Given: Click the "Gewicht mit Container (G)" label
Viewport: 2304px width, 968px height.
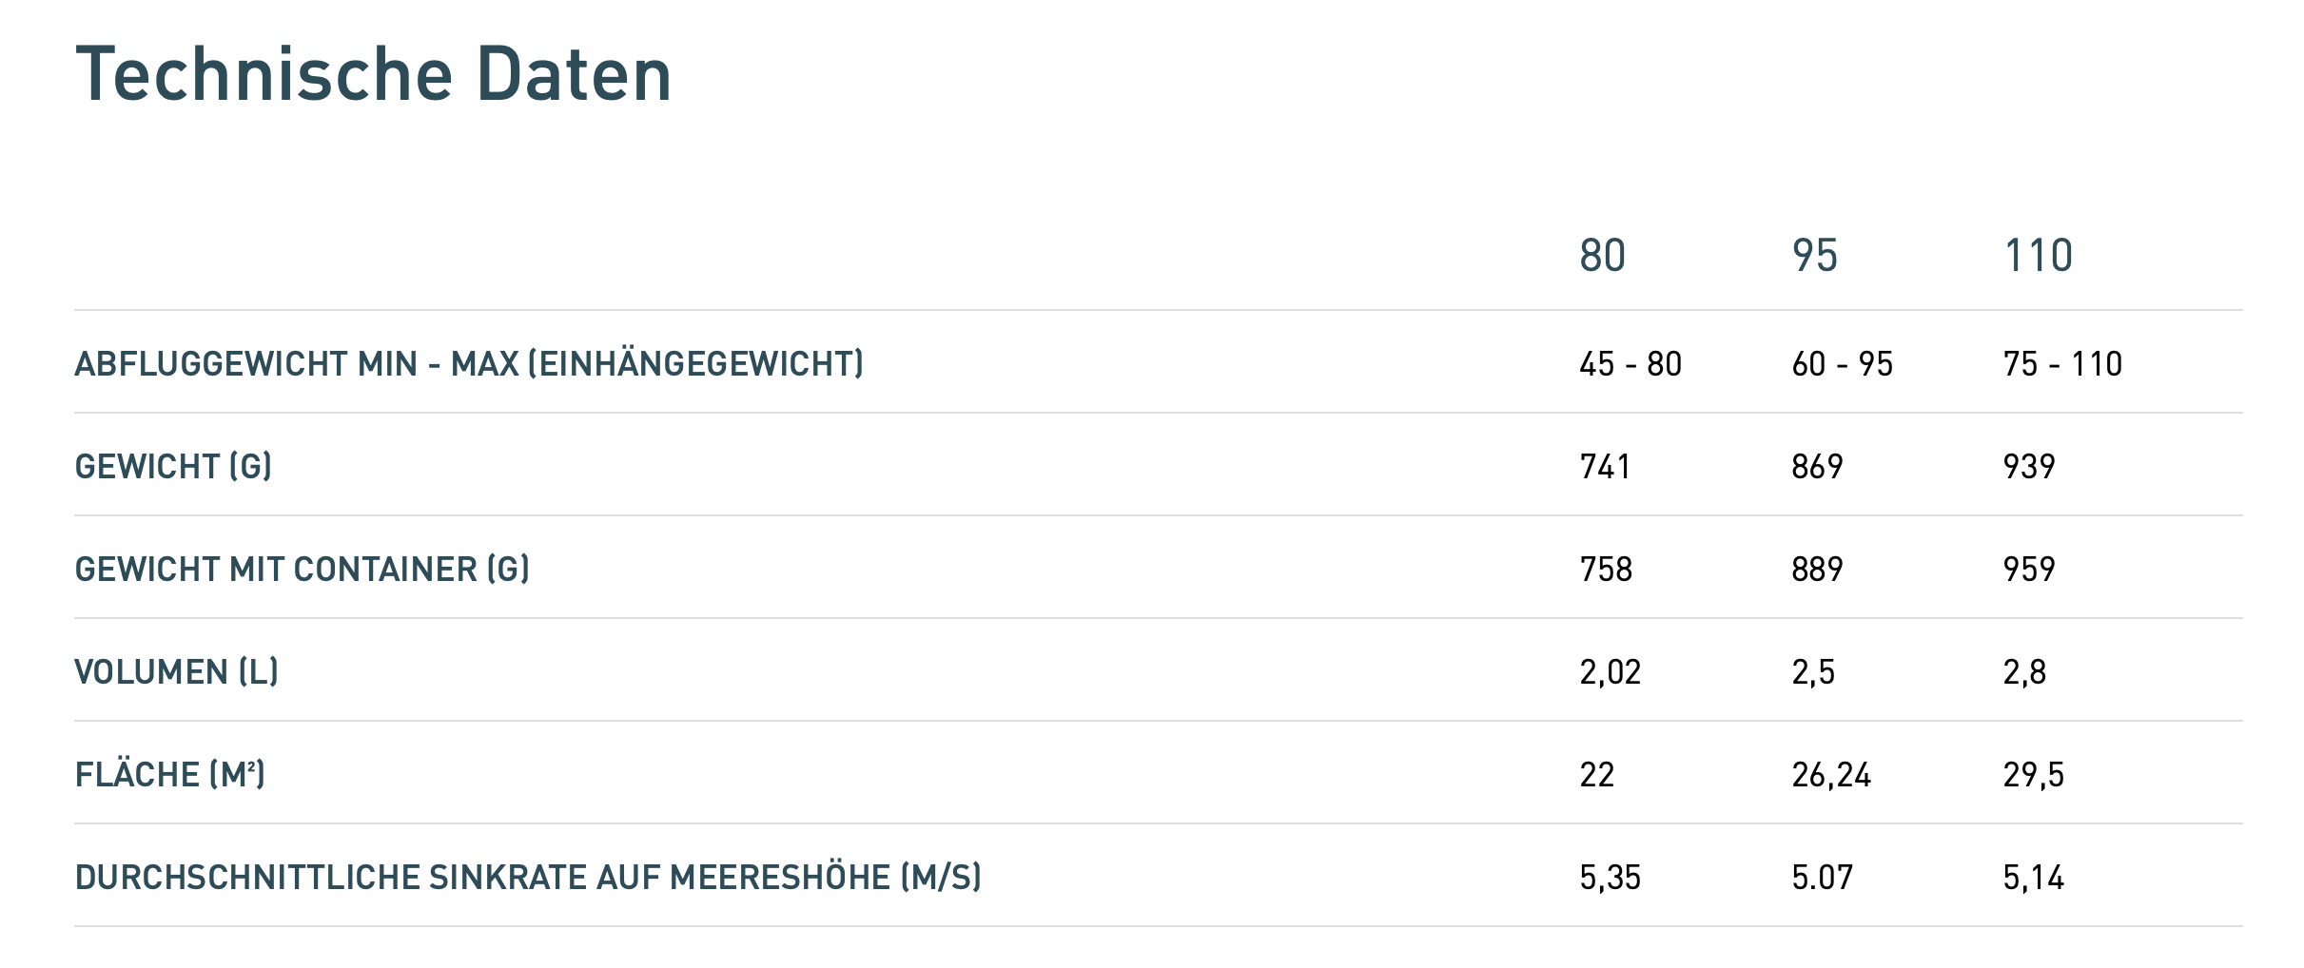Looking at the screenshot, I should (302, 570).
